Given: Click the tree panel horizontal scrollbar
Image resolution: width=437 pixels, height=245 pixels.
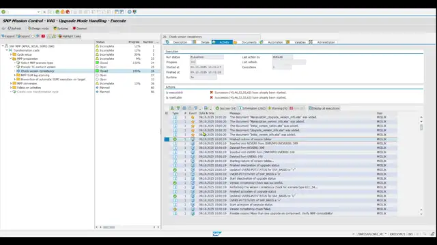Looking at the screenshot, I should coord(109,227).
